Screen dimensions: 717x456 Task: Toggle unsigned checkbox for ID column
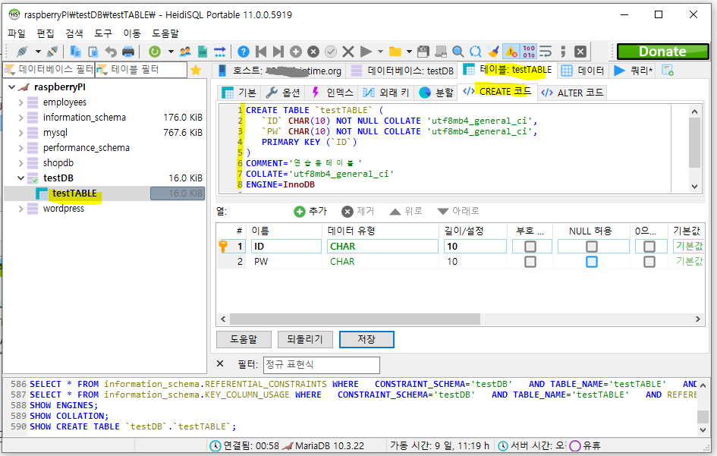point(530,247)
